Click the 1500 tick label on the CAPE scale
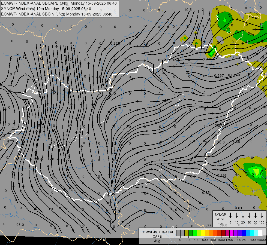Viewport: 267px width, 245px height. click(x=229, y=240)
